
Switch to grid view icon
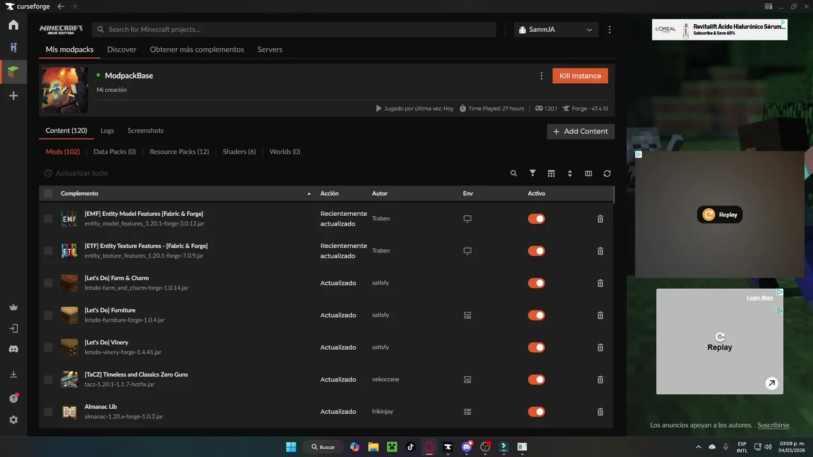551,173
